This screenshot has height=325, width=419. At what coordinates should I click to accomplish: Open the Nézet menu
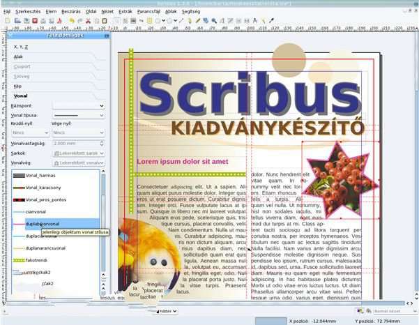(x=107, y=11)
